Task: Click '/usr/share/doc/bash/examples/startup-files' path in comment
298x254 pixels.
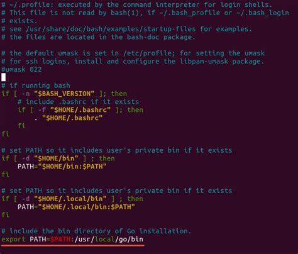Action: pos(111,29)
